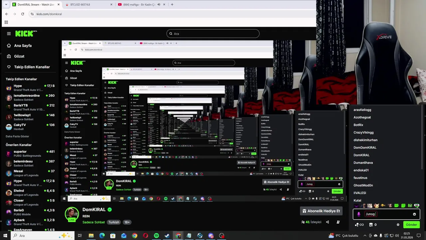This screenshot has width=426, height=240.
Task: Expand Daha Fazla Göster
Action: pos(17,136)
